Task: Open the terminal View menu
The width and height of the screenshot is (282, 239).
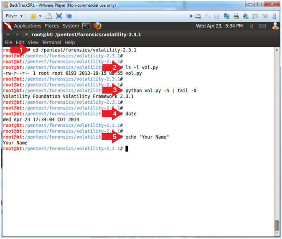Action: click(x=33, y=43)
